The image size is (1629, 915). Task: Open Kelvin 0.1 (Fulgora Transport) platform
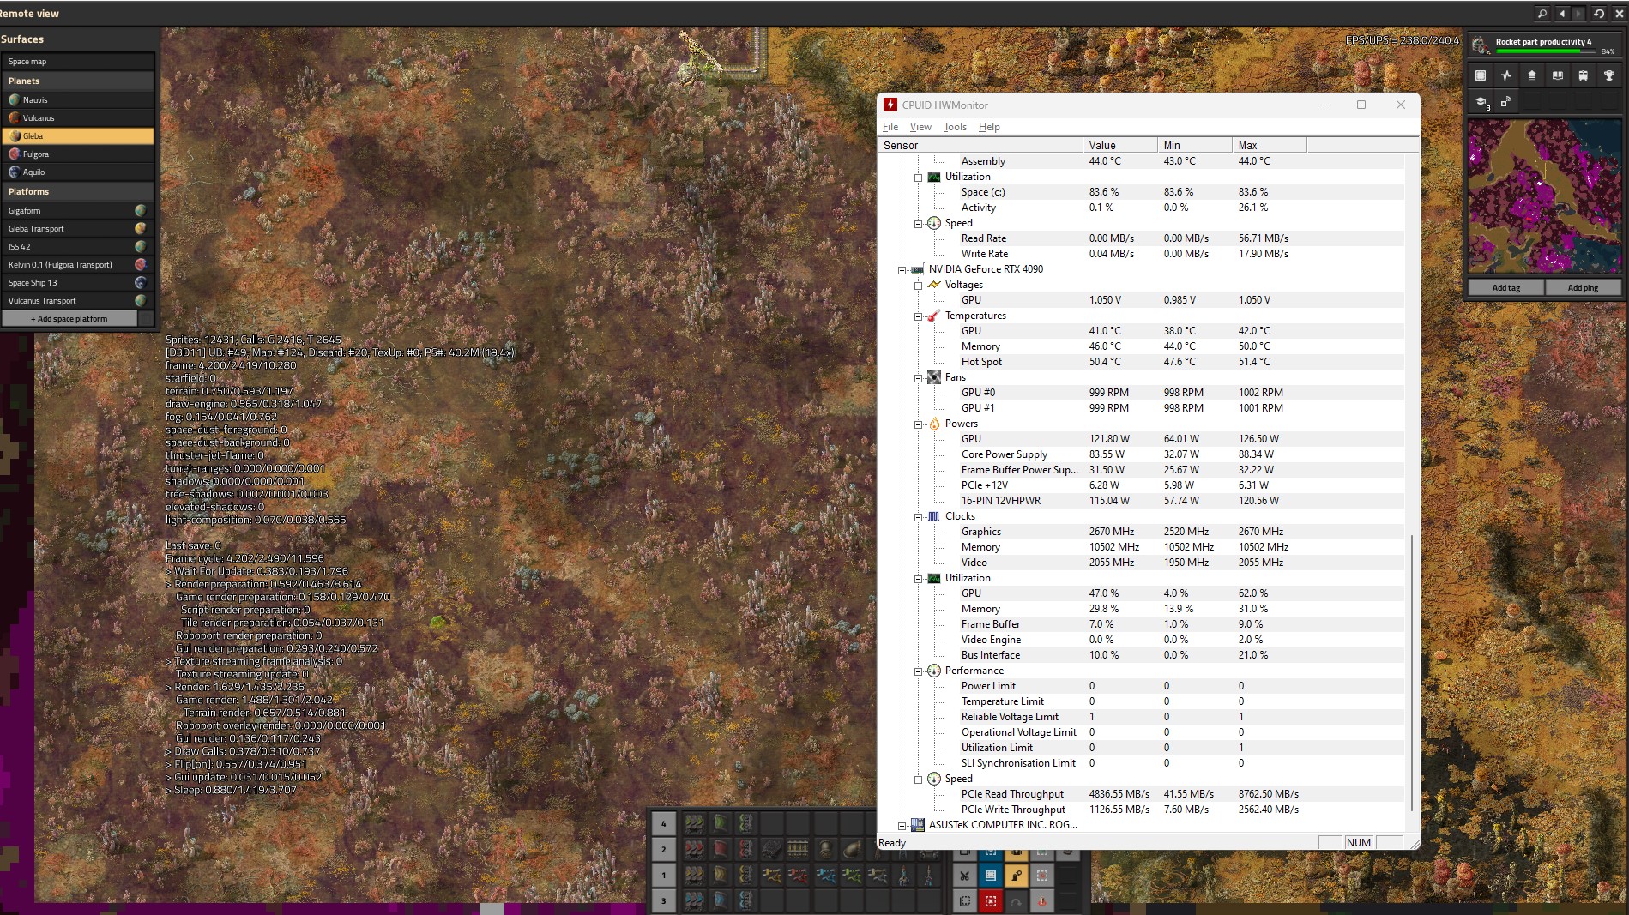click(x=78, y=264)
